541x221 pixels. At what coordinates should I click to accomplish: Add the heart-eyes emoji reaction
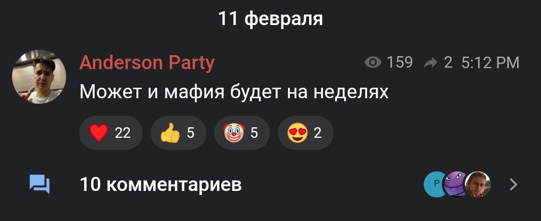coord(306,133)
